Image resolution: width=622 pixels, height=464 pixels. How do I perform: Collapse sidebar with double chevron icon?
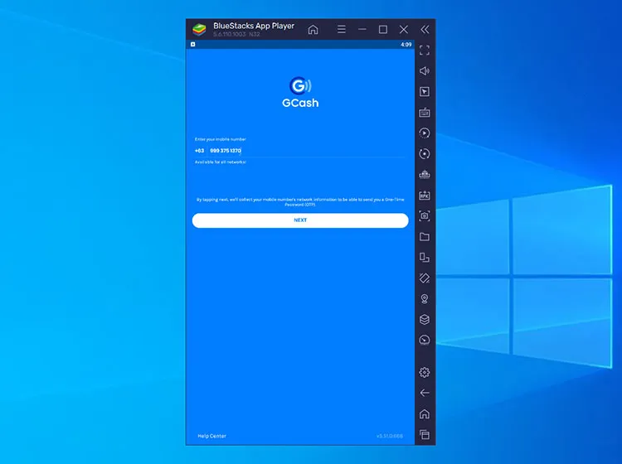(x=425, y=29)
